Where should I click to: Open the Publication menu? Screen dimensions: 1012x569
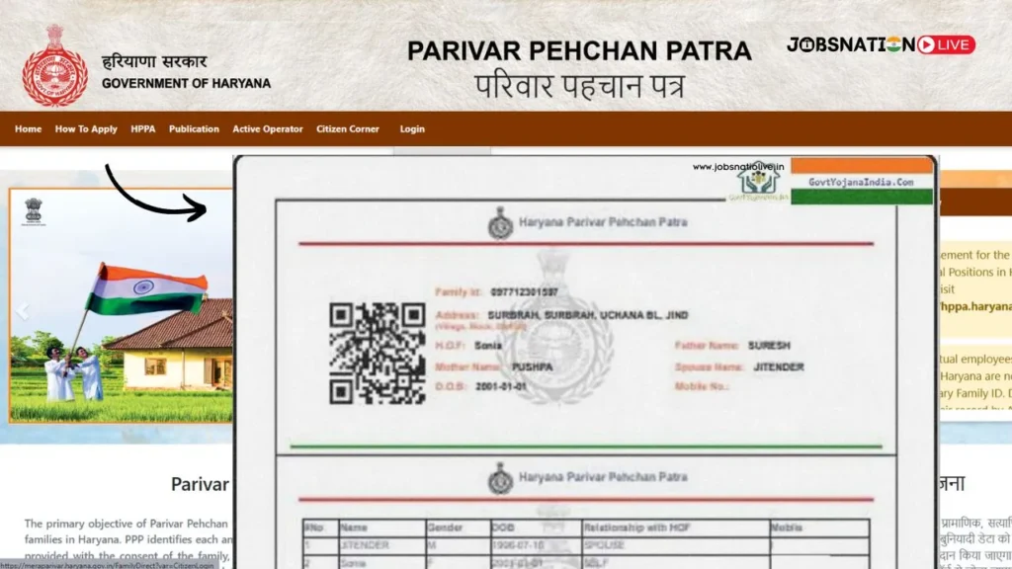tap(194, 129)
